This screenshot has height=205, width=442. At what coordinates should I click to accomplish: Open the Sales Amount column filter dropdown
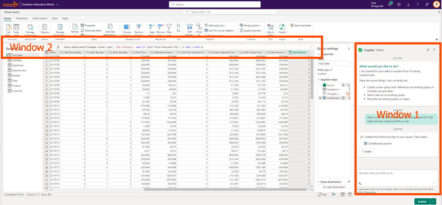click(x=286, y=52)
